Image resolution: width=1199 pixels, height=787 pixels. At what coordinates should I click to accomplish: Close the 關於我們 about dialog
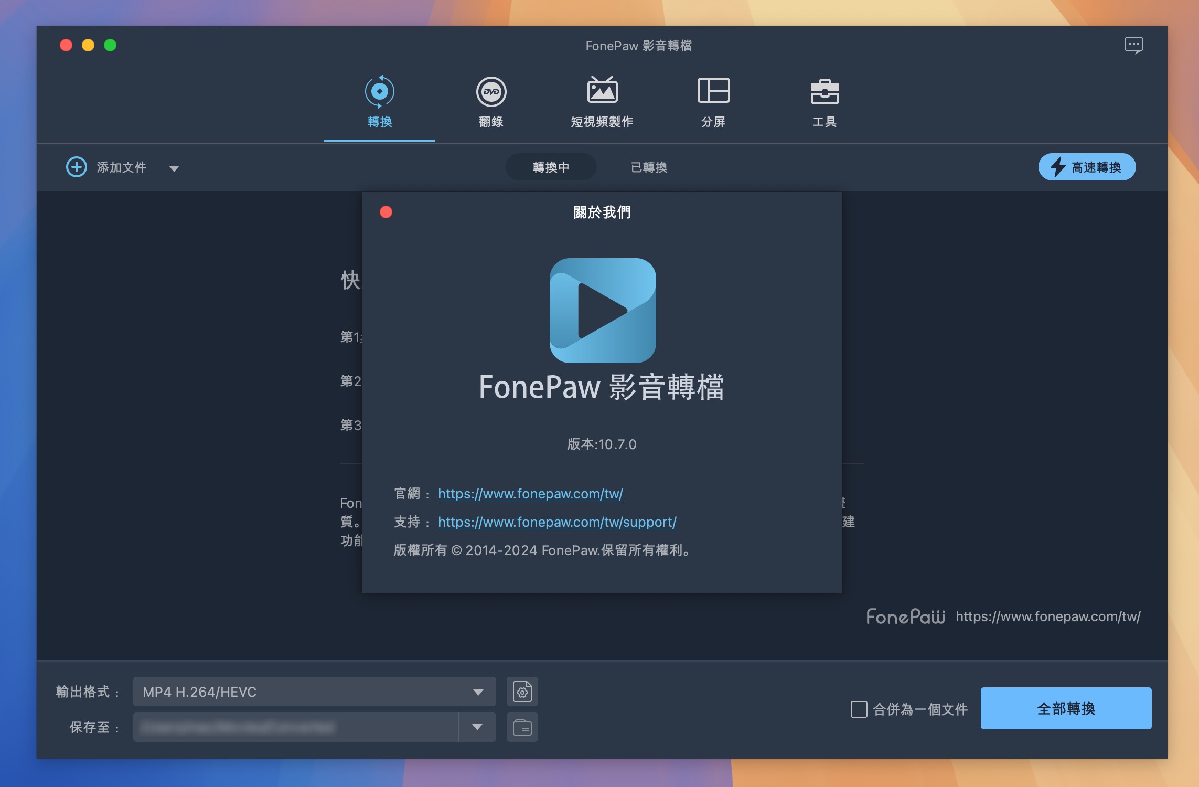pos(386,212)
